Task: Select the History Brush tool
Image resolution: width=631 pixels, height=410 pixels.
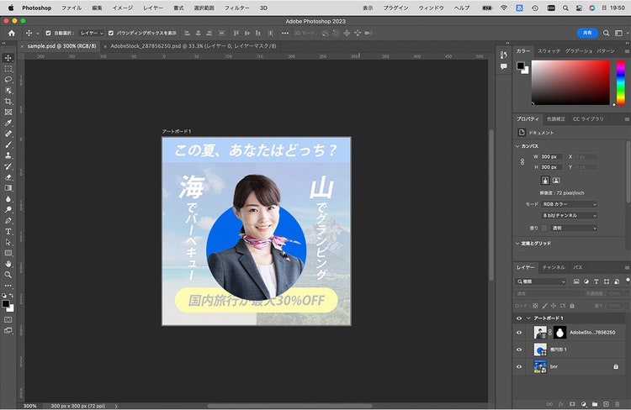Action: click(8, 166)
